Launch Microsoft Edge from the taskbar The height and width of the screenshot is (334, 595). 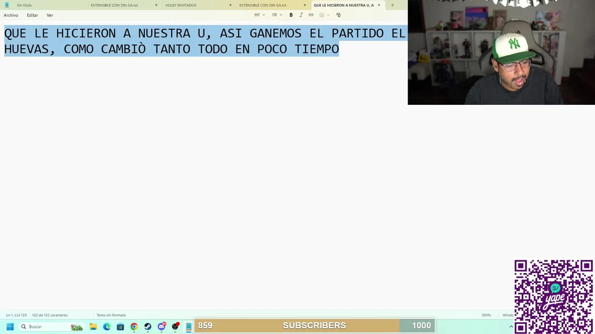coord(107,327)
